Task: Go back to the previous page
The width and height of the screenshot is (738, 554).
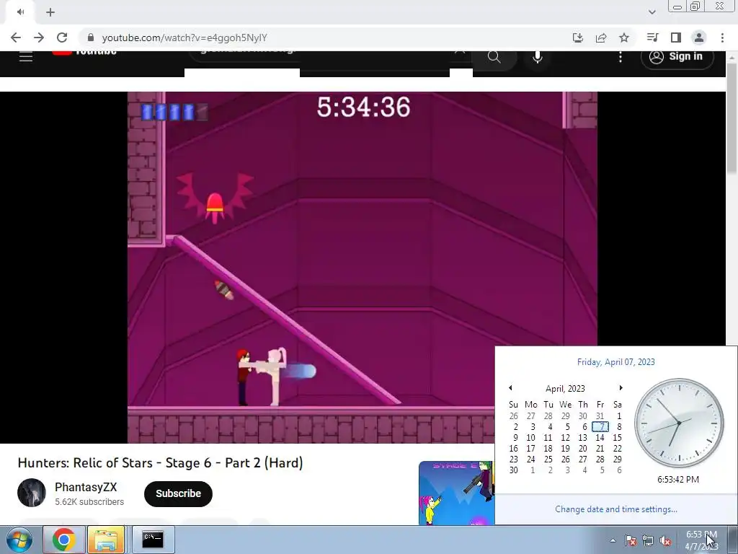Action: (x=16, y=38)
